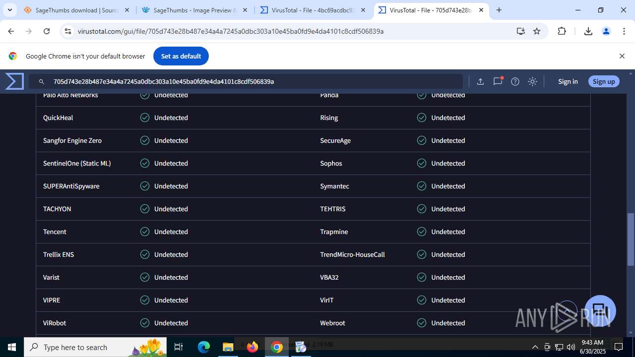This screenshot has height=357, width=635.
Task: Click the Sangfor Engine Zero engine name
Action: 72,140
